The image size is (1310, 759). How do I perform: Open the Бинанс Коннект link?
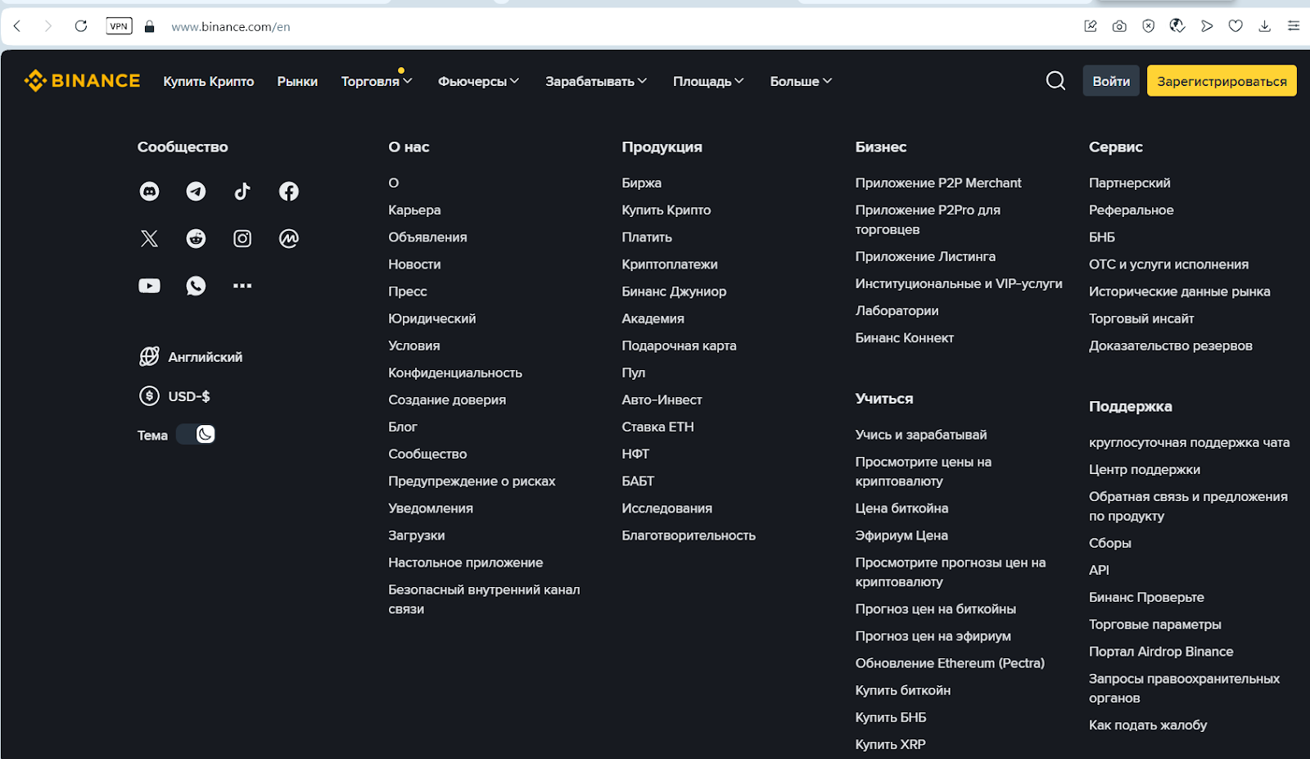click(905, 337)
